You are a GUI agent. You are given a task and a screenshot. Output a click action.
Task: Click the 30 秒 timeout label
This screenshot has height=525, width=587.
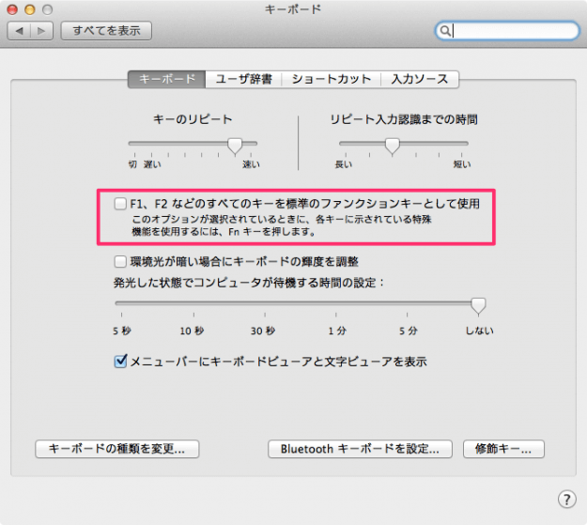click(x=263, y=331)
